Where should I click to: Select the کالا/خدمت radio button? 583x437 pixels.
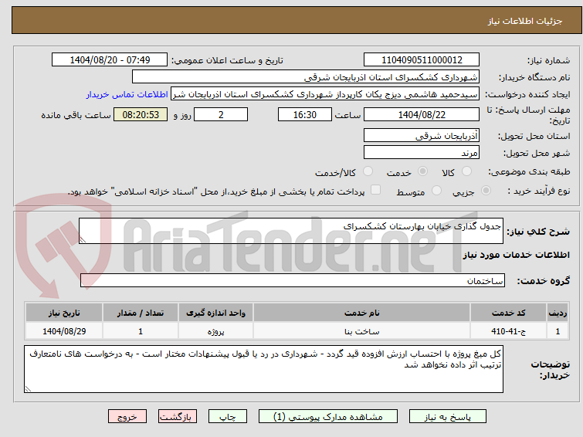coord(368,171)
